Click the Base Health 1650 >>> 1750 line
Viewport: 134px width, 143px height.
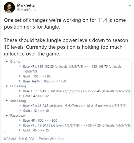pos(44,81)
